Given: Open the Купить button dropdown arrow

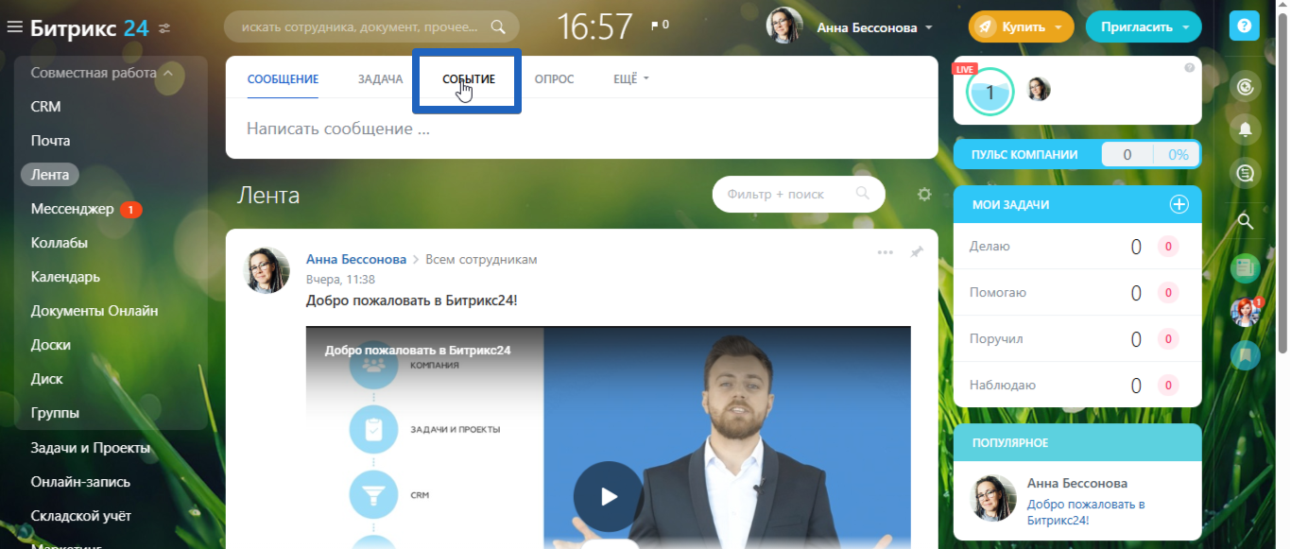Looking at the screenshot, I should [x=1058, y=27].
